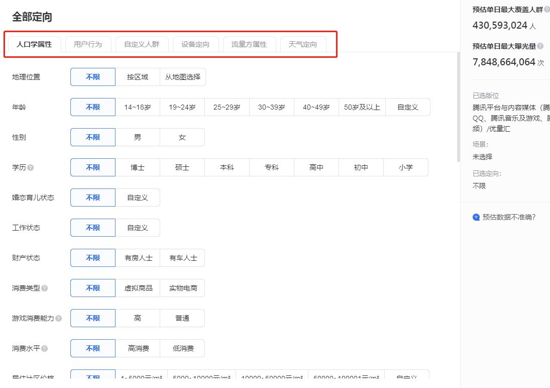Select male gender targeting
This screenshot has height=388, width=550.
[x=138, y=137]
